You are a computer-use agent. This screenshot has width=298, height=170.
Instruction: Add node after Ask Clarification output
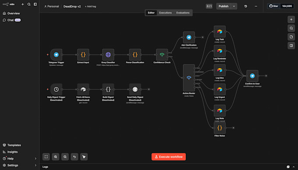pyautogui.click(x=202, y=37)
